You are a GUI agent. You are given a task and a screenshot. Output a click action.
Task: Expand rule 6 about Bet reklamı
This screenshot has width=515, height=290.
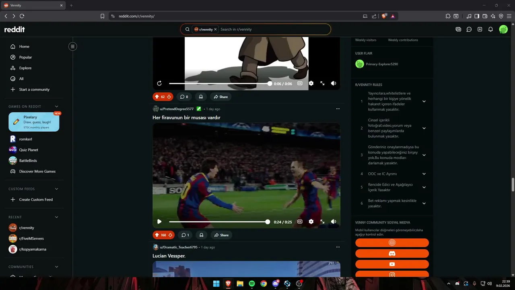point(424,203)
